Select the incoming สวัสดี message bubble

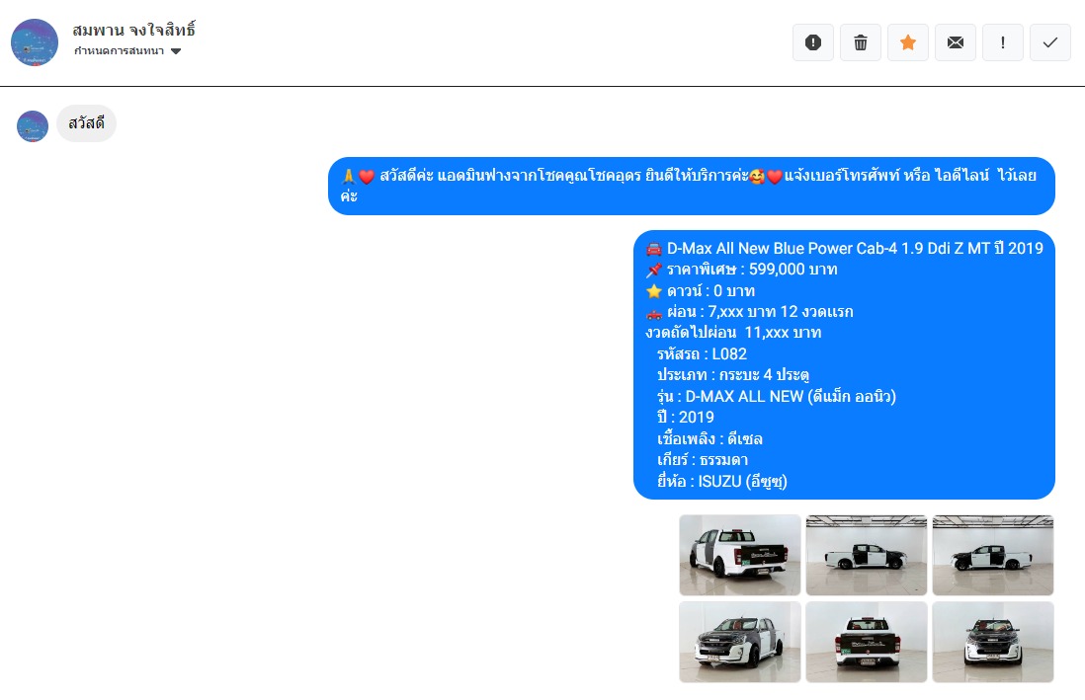click(87, 123)
